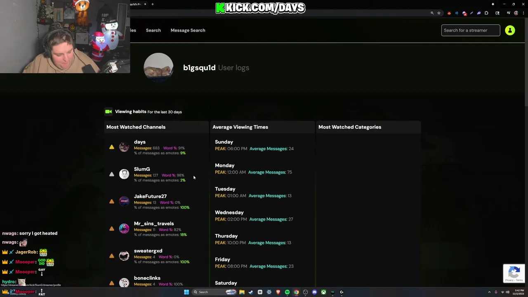
Task: Open the volume control in system tray
Action: [x=507, y=292]
